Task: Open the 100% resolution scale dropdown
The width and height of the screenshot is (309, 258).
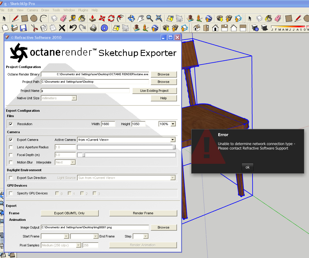Action: (x=173, y=124)
